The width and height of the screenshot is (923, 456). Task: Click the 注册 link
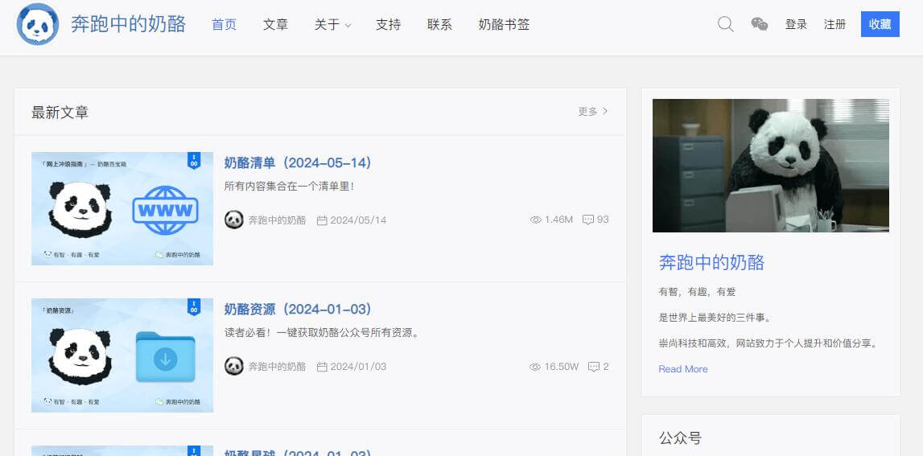(834, 24)
